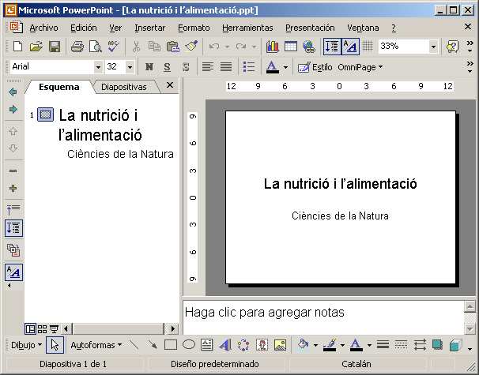This screenshot has height=375, width=479.
Task: Open the Dibujo drawing menu button
Action: coord(26,345)
